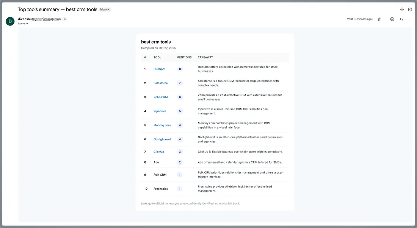Star this email message

pyautogui.click(x=379, y=19)
